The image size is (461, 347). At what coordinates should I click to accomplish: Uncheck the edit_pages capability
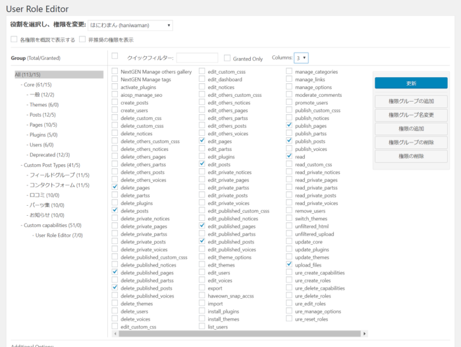pyautogui.click(x=202, y=141)
